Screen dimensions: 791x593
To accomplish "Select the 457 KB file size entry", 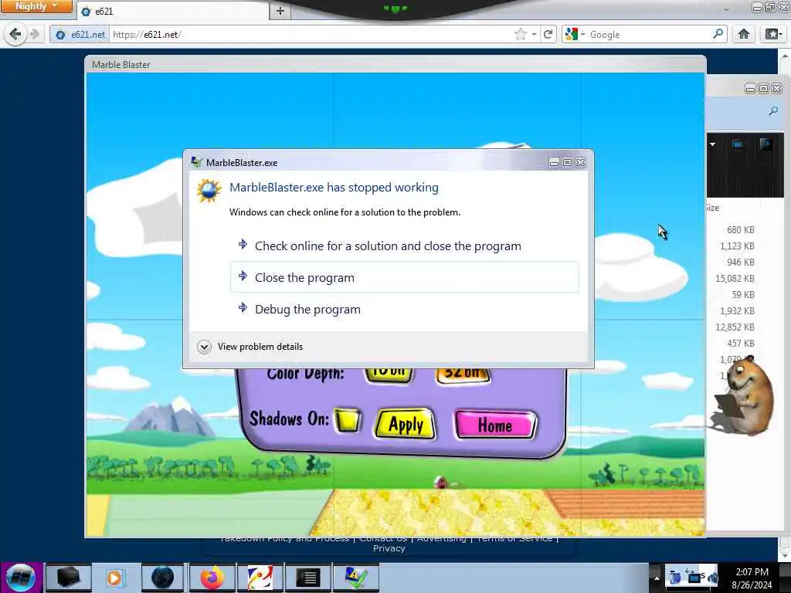I will [x=740, y=344].
